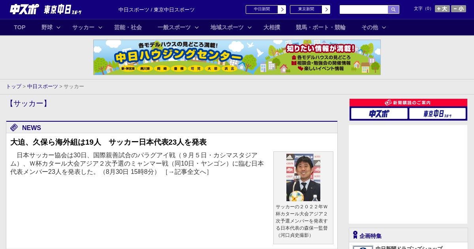The width and height of the screenshot is (474, 249).
Task: Open the 大迫、久保ら海外組は19人 headline
Action: point(108,142)
